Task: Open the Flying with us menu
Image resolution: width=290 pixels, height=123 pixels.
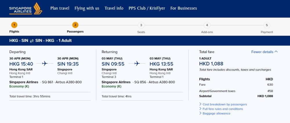Action: coord(87,8)
